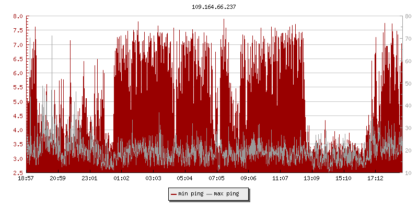Click the chart title 109.164.66.237
The width and height of the screenshot is (418, 209).
(209, 7)
